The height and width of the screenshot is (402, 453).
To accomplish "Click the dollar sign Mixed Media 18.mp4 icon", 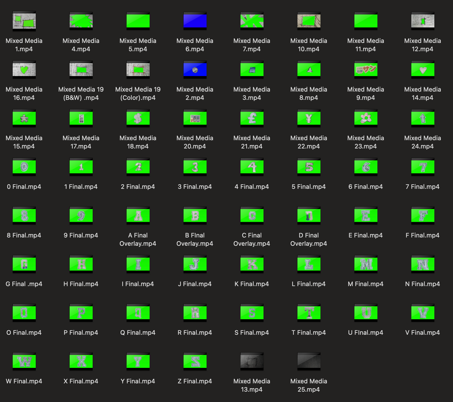I will 138,118.
